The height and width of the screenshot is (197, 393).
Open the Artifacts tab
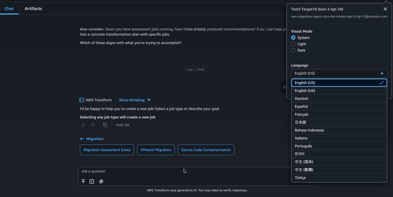click(33, 8)
